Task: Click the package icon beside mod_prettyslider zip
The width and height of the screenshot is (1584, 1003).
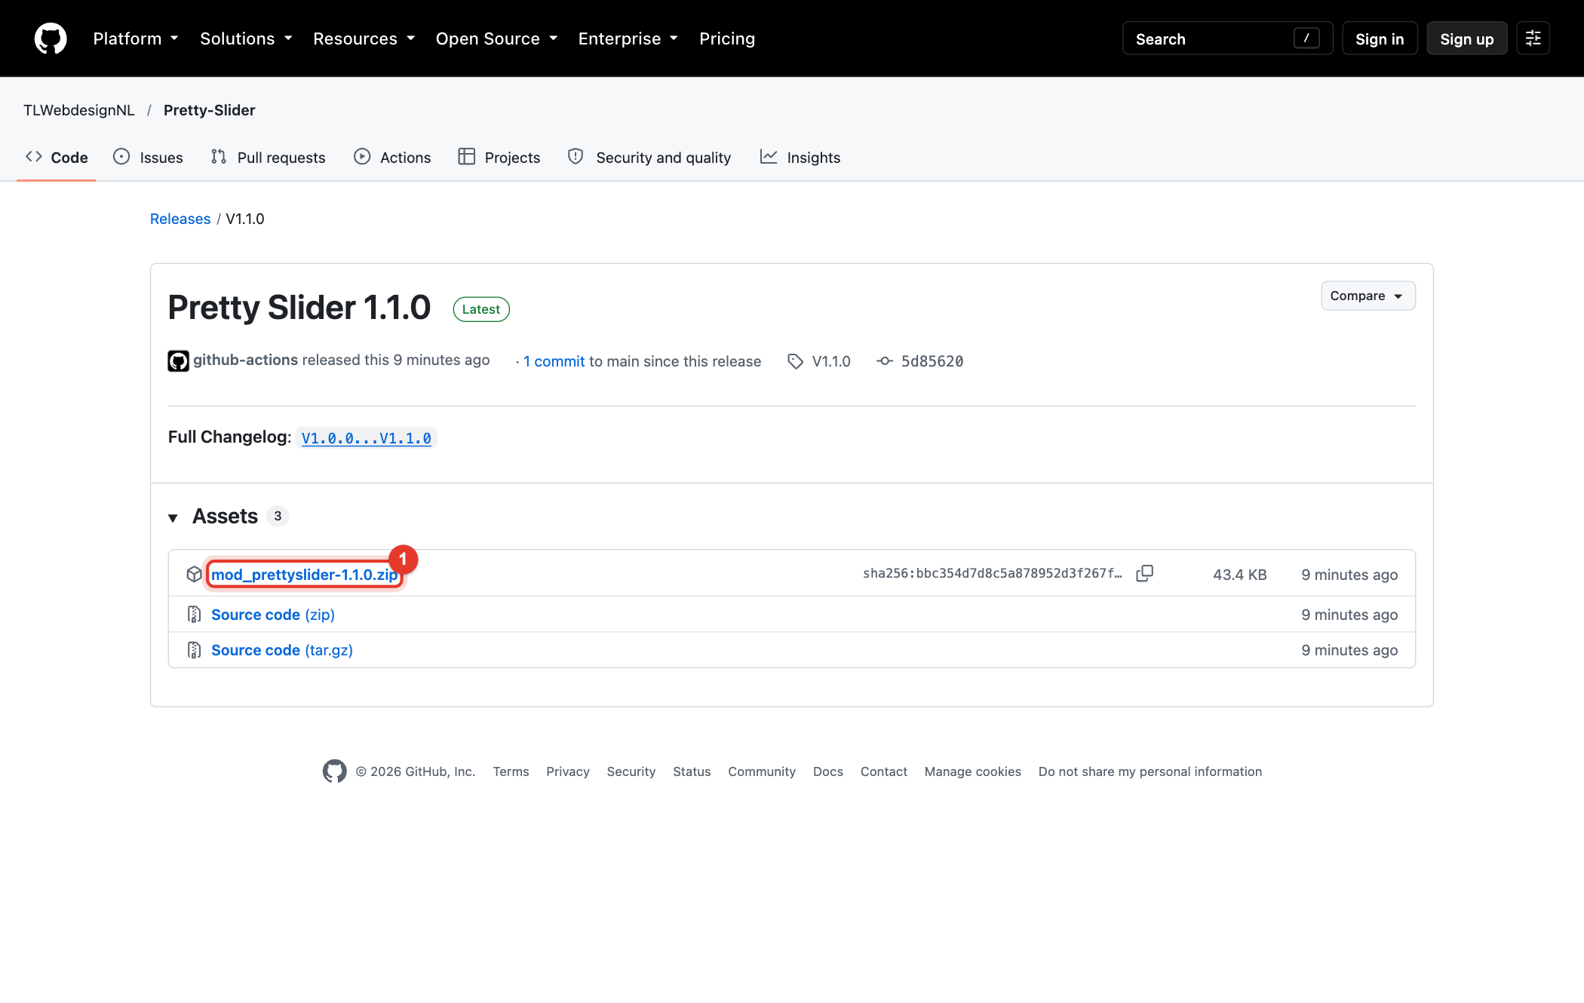Action: point(194,575)
